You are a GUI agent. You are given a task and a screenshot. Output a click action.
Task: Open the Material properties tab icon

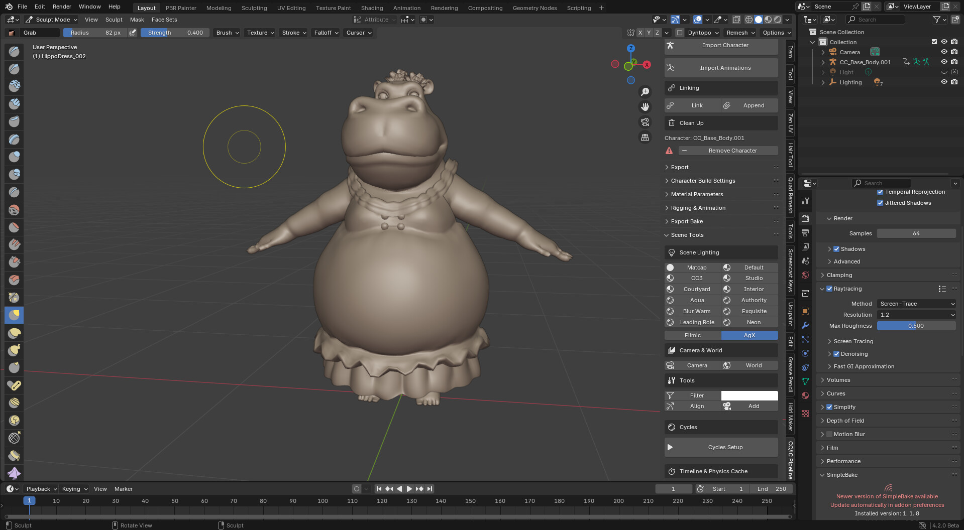805,395
